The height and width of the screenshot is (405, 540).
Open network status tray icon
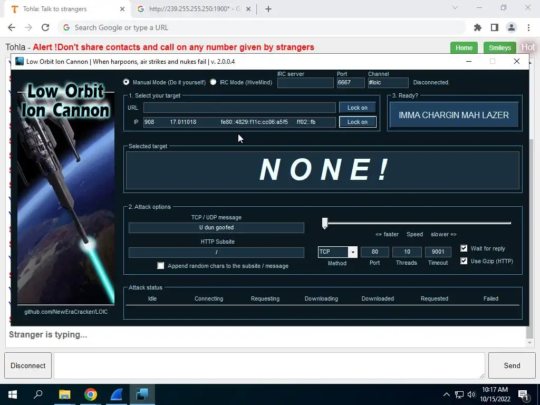click(x=459, y=394)
